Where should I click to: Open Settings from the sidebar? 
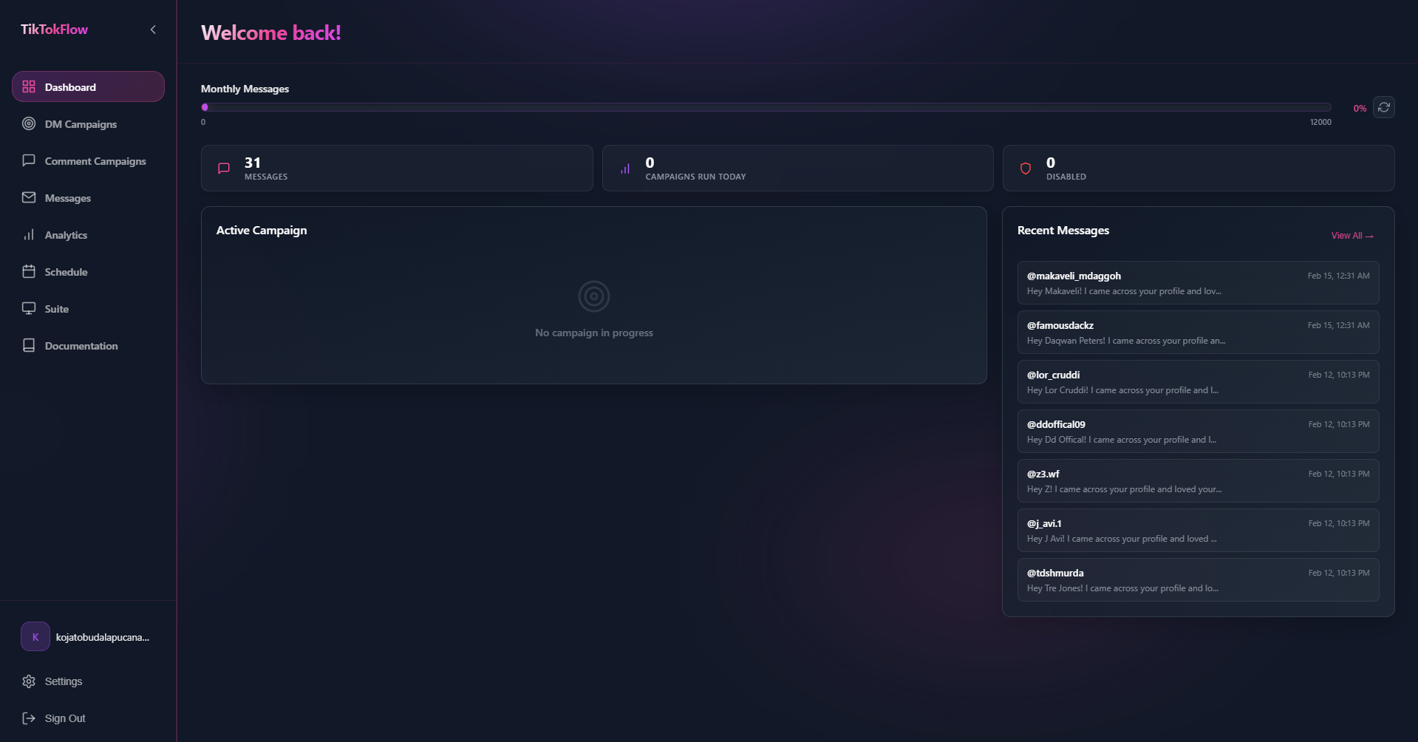click(63, 681)
